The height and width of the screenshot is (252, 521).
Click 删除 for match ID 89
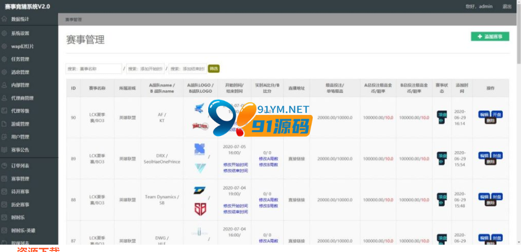pos(490,162)
